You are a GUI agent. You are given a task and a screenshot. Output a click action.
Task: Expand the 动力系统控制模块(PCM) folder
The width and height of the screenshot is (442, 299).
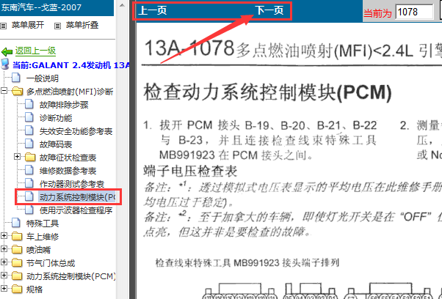[x=4, y=276]
